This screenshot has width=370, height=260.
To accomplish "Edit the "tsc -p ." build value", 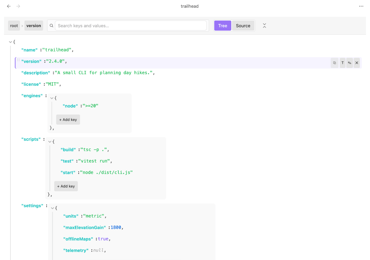I will pos(93,150).
